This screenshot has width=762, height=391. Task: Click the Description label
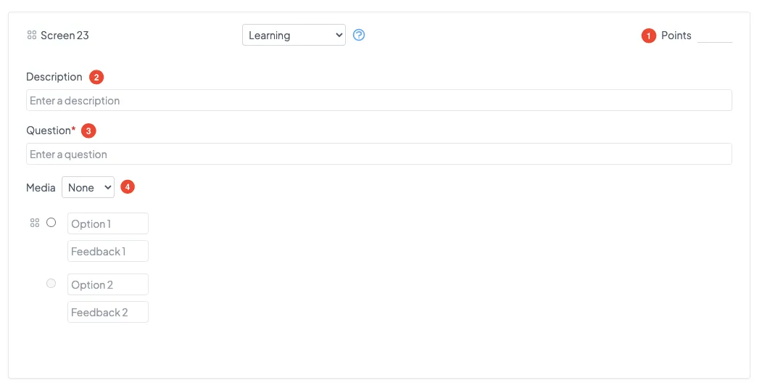54,77
